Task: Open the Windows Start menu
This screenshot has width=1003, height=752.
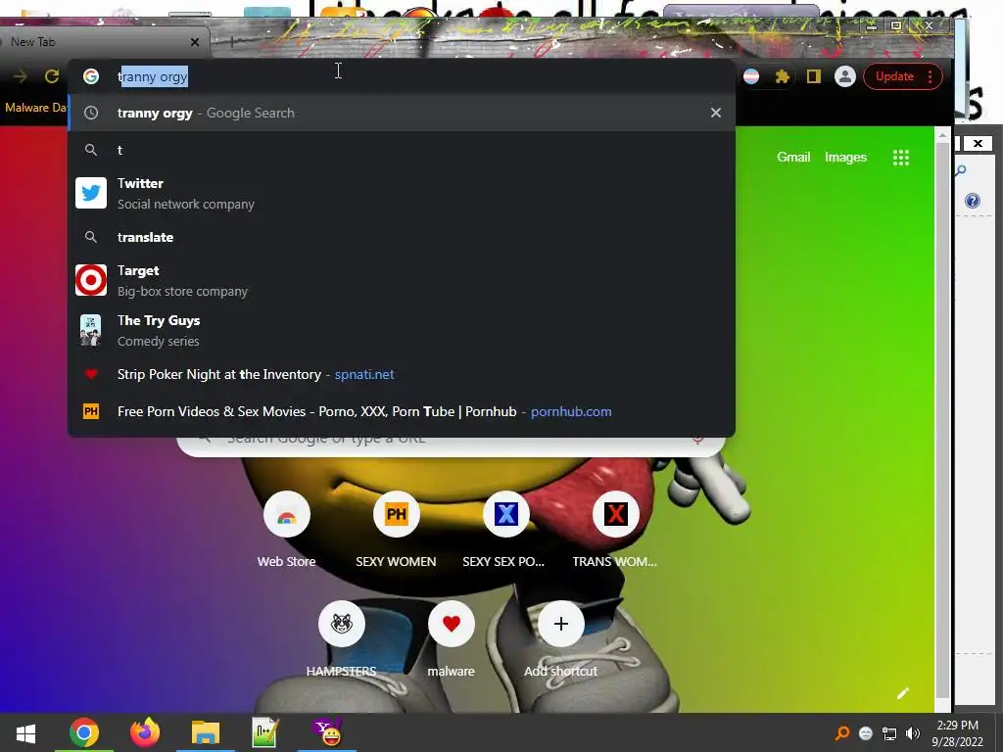Action: (x=25, y=732)
